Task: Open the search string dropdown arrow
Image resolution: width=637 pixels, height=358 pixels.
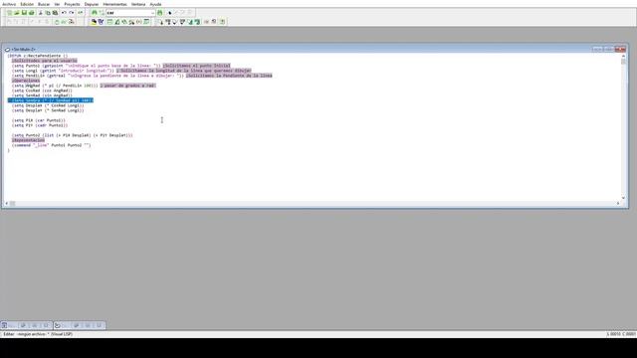Action: tap(152, 13)
